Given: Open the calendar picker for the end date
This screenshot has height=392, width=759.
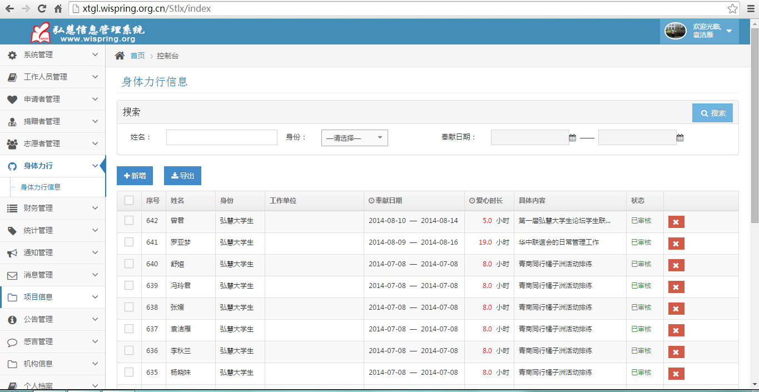Looking at the screenshot, I should click(x=679, y=137).
